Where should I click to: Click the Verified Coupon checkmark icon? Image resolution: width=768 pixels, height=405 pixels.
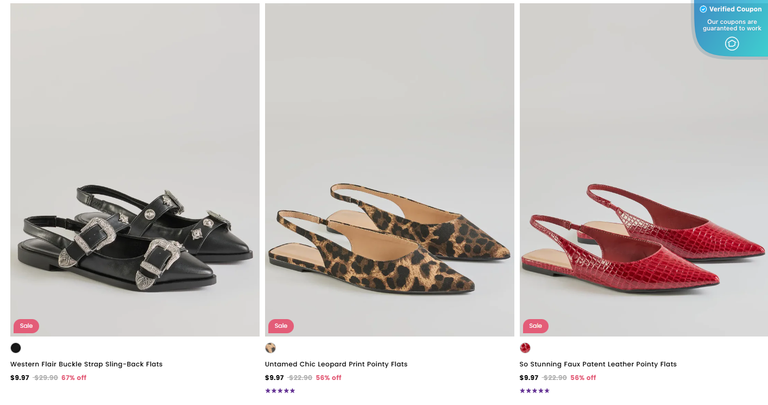coord(703,9)
